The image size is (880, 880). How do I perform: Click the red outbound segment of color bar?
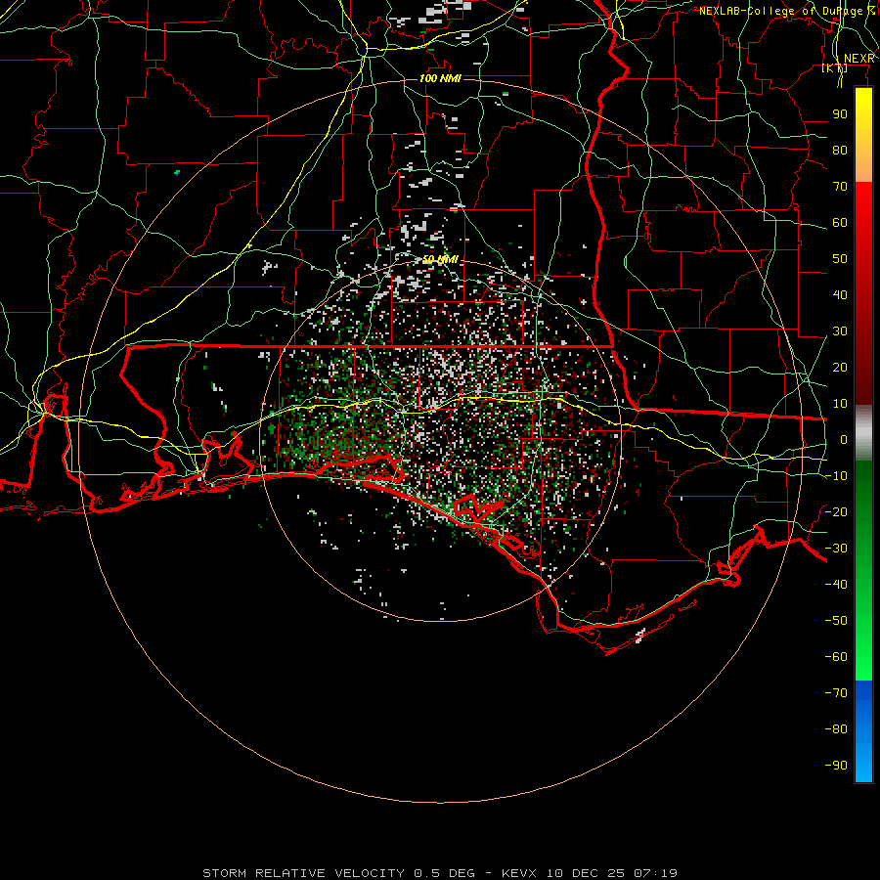click(x=863, y=293)
